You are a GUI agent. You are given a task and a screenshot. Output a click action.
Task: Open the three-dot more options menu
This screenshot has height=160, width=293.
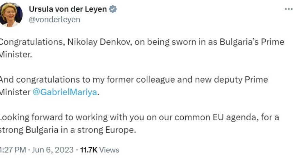(x=289, y=10)
